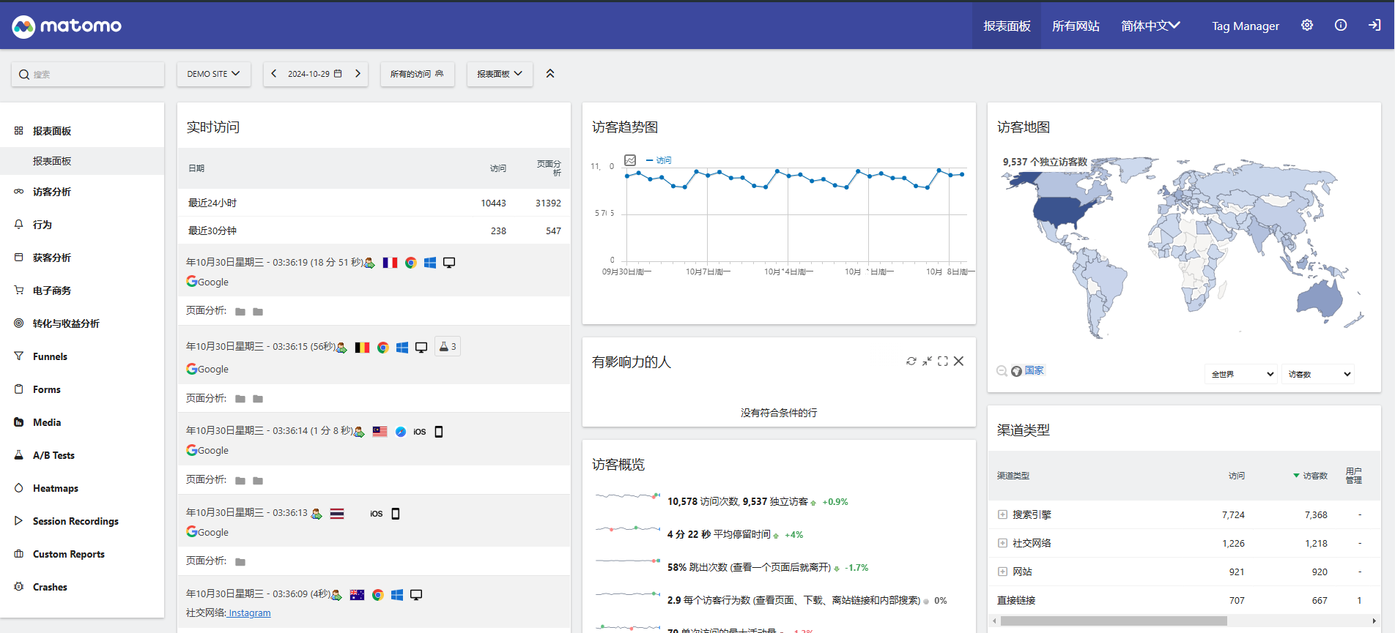Click the 访问 legend in trend chart
Screen dimensions: 1395x633
pos(659,160)
